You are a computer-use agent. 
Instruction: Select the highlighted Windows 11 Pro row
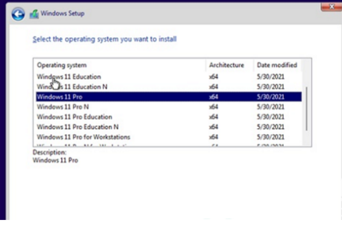(x=60, y=97)
